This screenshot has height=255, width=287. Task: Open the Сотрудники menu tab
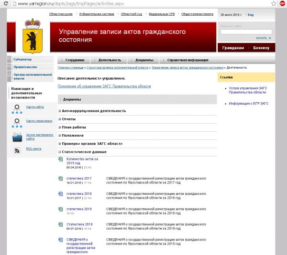75,60
